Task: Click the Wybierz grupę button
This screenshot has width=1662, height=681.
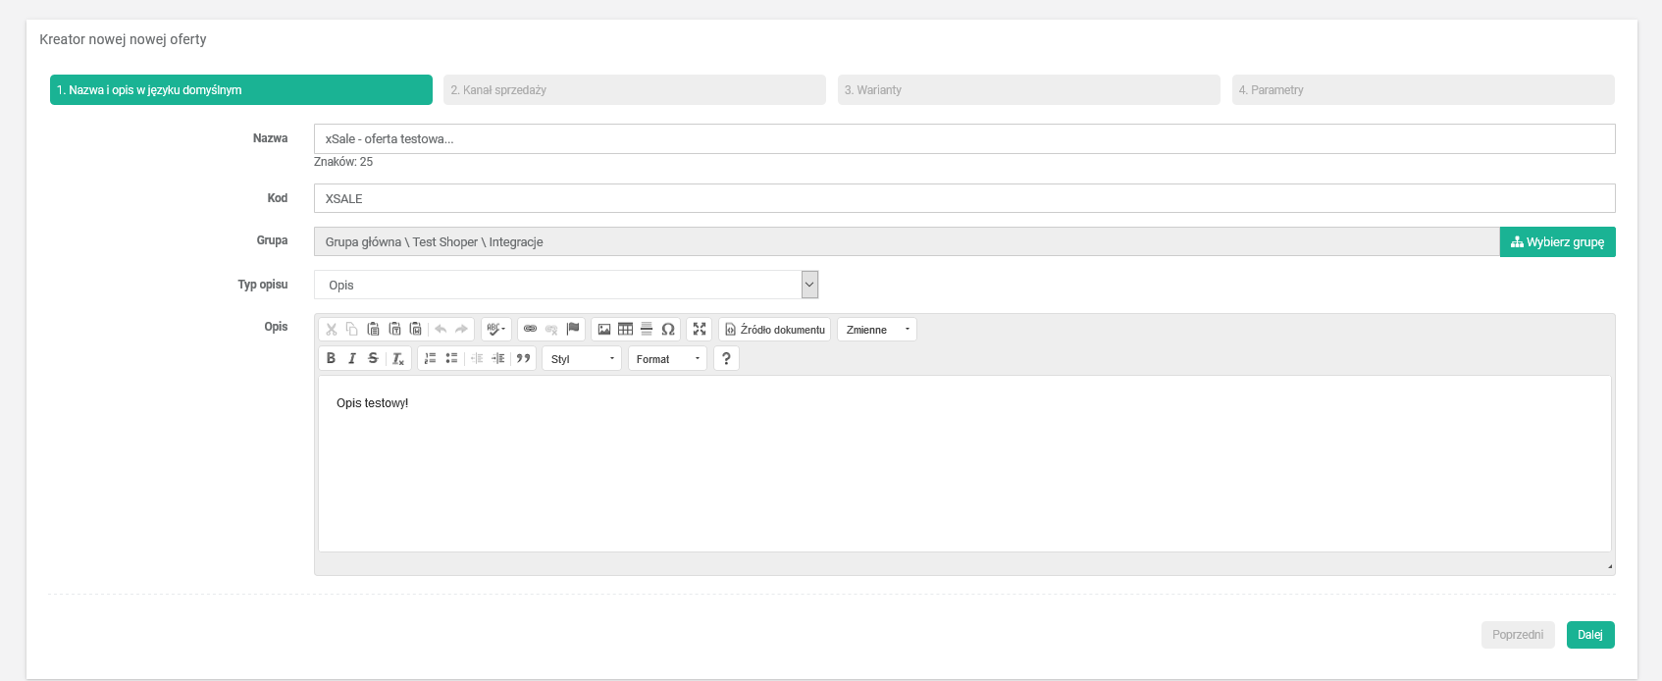Action: coord(1557,242)
